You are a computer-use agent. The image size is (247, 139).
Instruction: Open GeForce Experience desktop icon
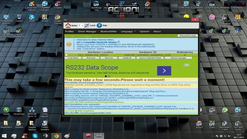point(19,32)
